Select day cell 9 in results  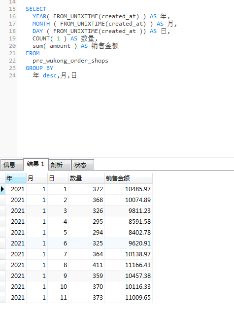point(58,276)
